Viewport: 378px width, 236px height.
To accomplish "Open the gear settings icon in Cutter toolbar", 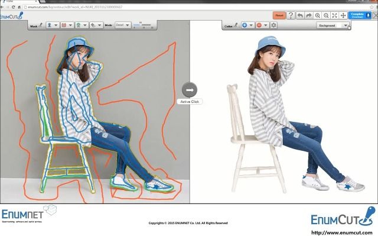I will click(x=273, y=25).
